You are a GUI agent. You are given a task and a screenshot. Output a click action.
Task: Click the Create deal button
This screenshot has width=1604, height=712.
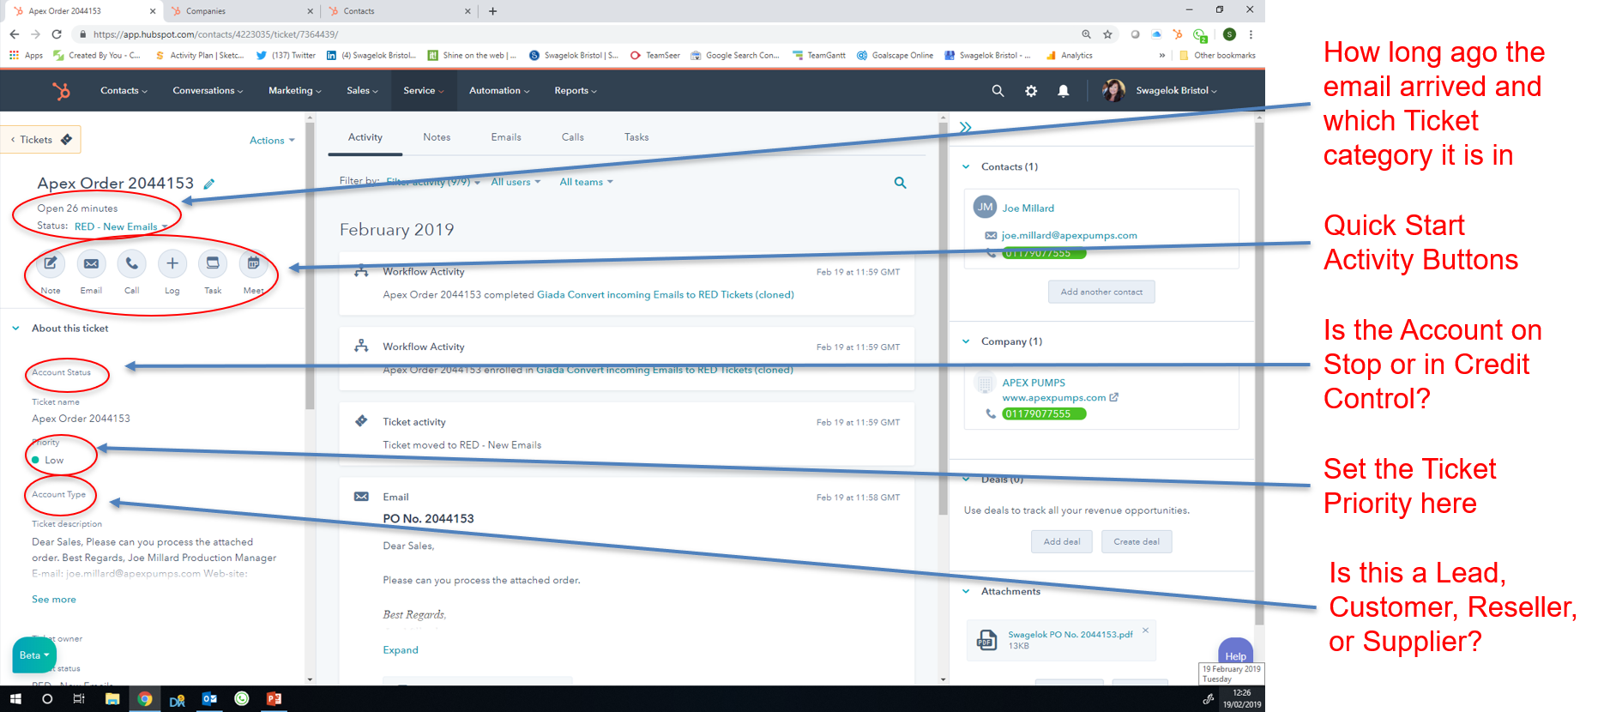[x=1137, y=541]
